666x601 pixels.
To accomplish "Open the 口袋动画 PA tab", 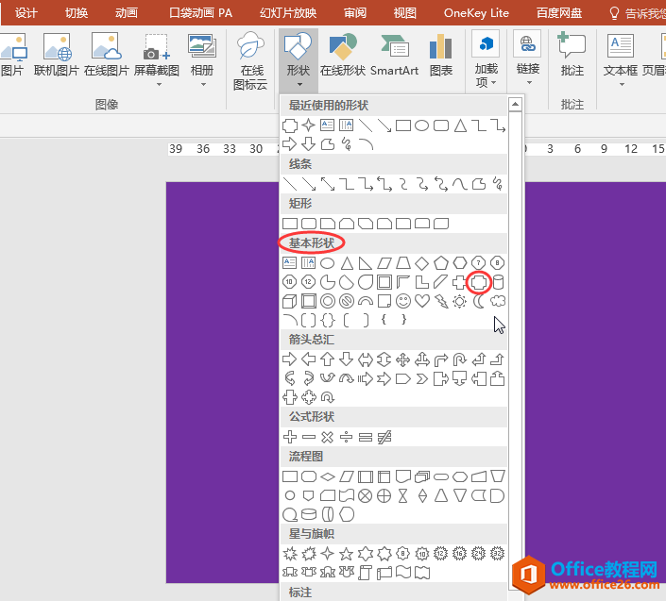I will 200,13.
